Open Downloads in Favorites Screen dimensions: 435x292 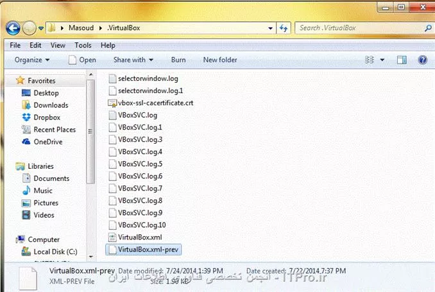pos(51,105)
